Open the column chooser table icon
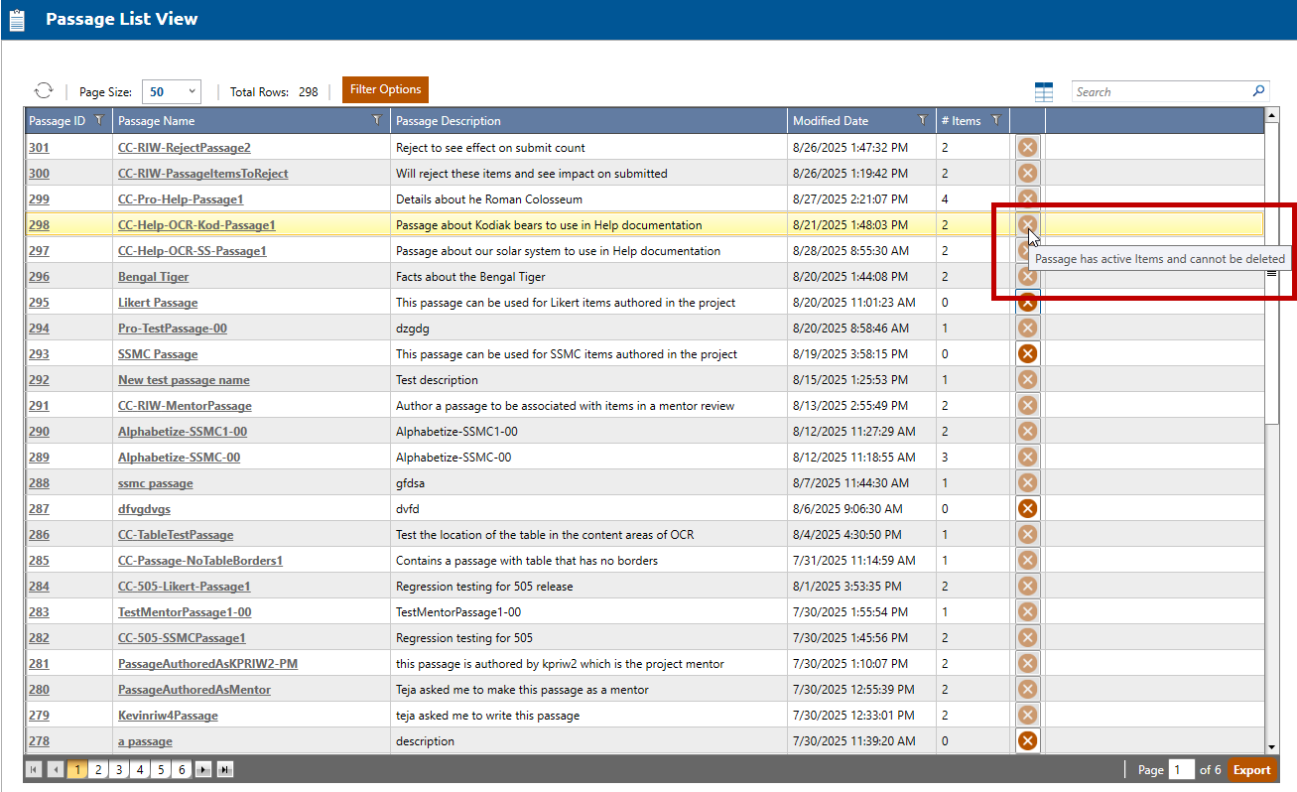 (1044, 92)
